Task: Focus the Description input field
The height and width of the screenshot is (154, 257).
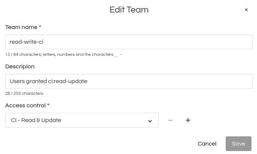Action: tap(129, 81)
